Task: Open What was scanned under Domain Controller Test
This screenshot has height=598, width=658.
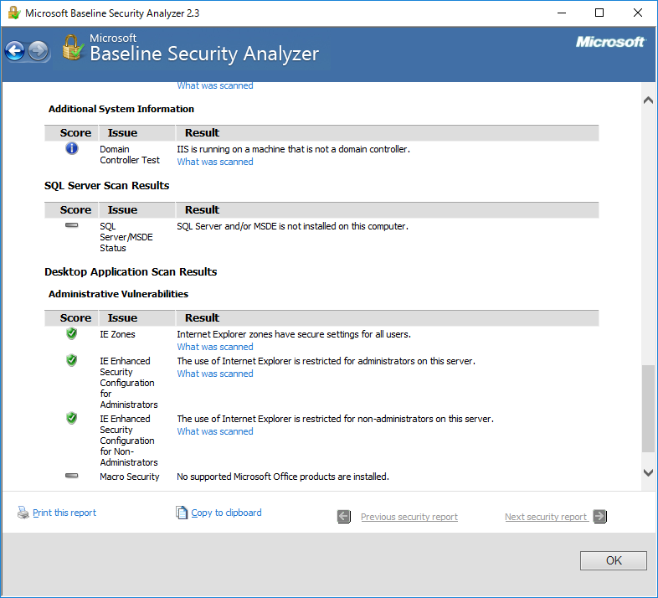Action: (215, 162)
